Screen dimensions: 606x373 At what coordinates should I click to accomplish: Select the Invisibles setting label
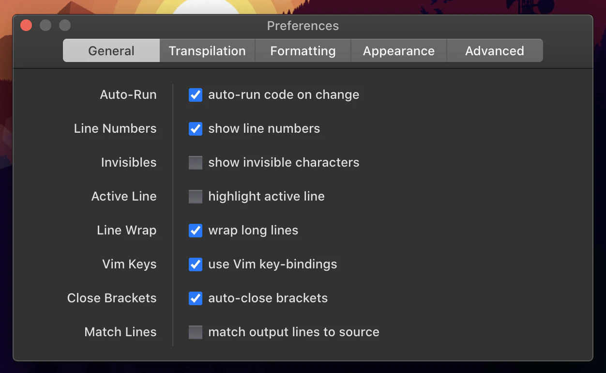[129, 162]
